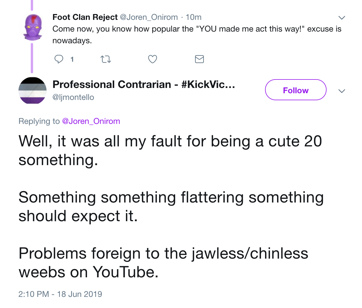This screenshot has height=308, width=362.
Task: Open Foot Clan Reject's purple avatar
Action: pos(32,27)
